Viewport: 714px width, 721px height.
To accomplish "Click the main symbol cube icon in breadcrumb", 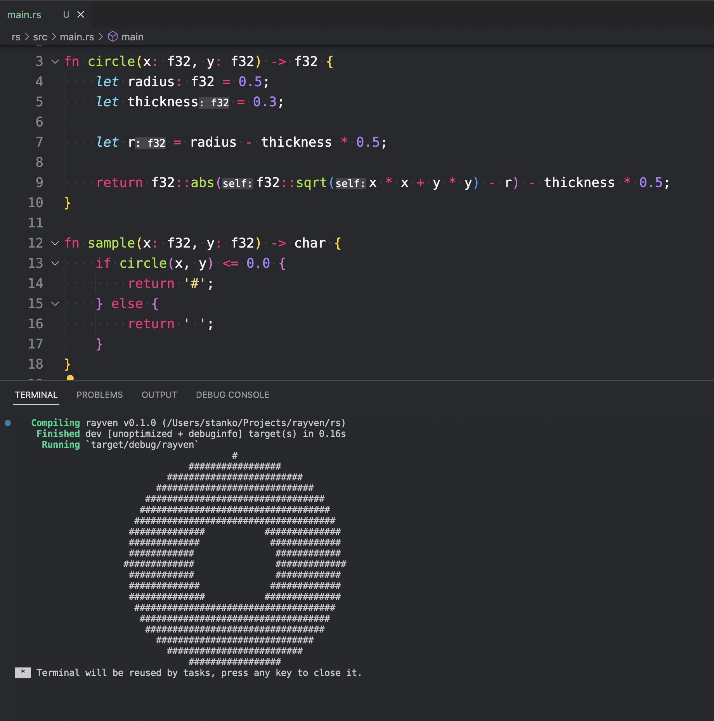I will click(x=113, y=37).
